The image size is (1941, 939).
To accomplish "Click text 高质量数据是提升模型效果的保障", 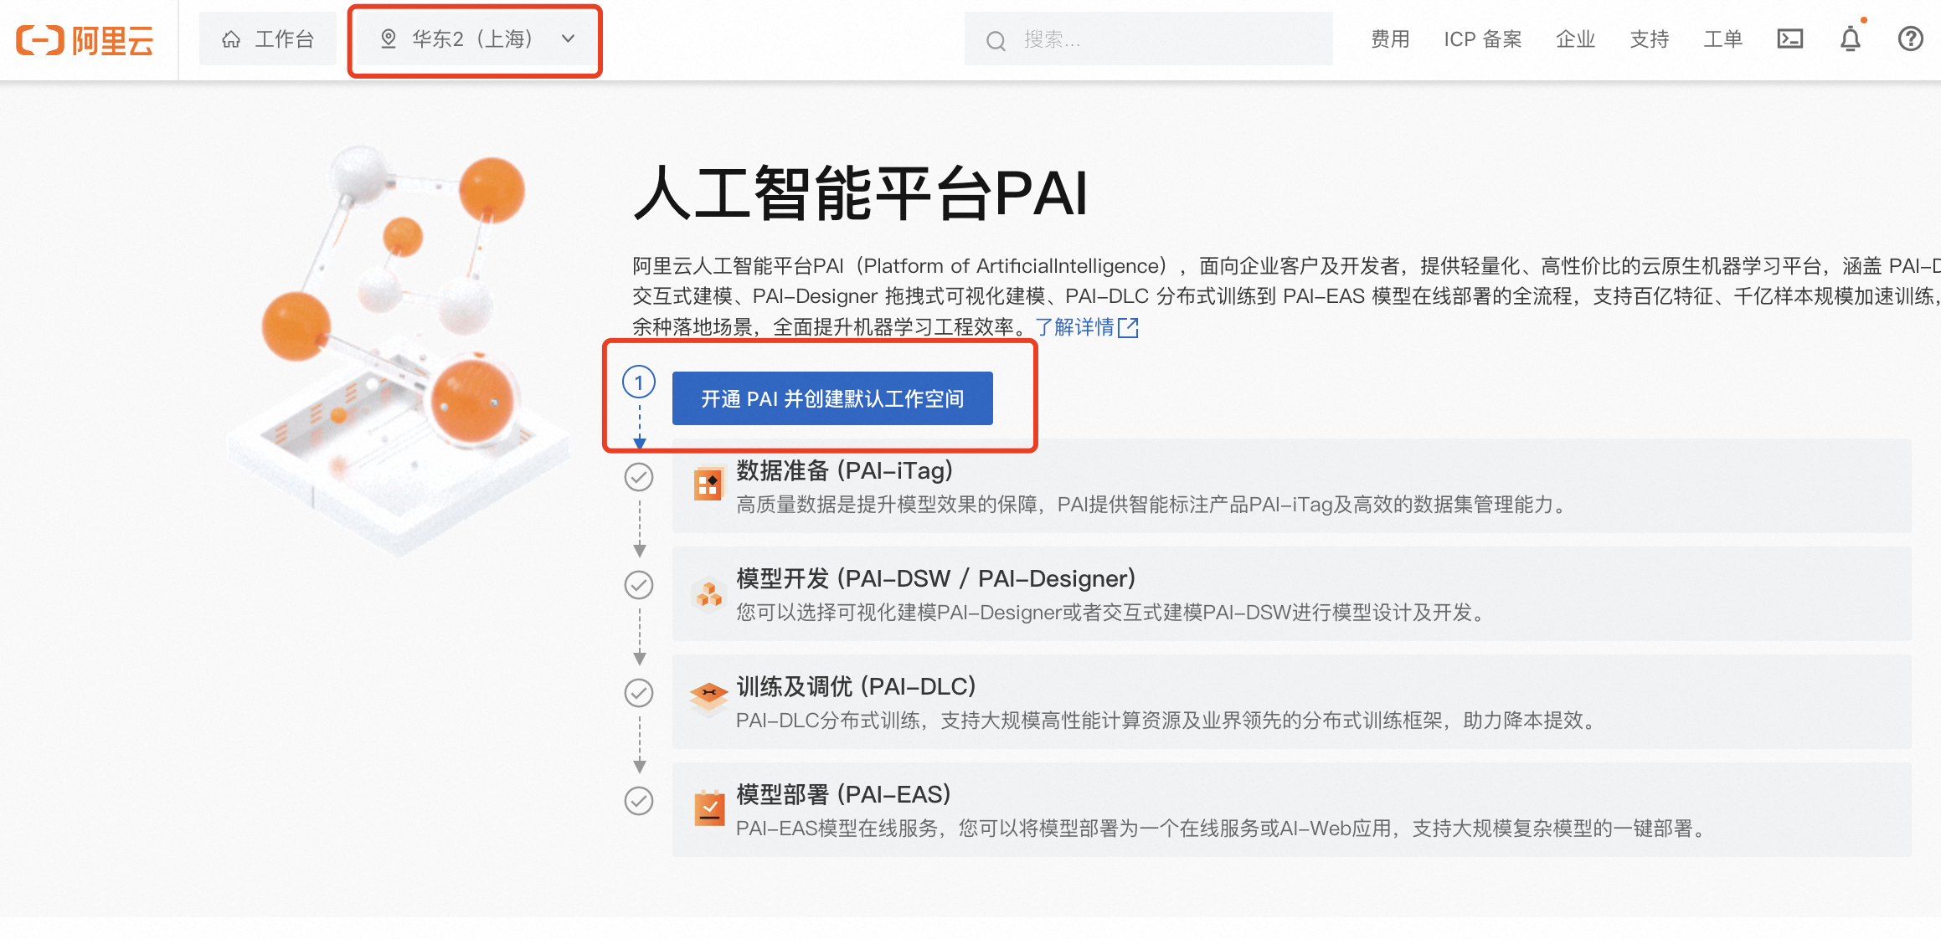I will (887, 505).
